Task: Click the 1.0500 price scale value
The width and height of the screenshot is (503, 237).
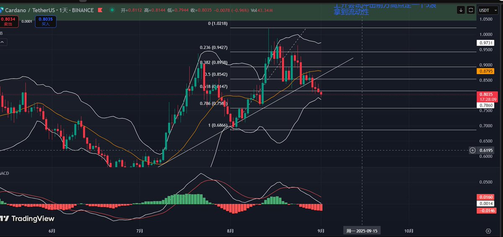Action: (485, 19)
